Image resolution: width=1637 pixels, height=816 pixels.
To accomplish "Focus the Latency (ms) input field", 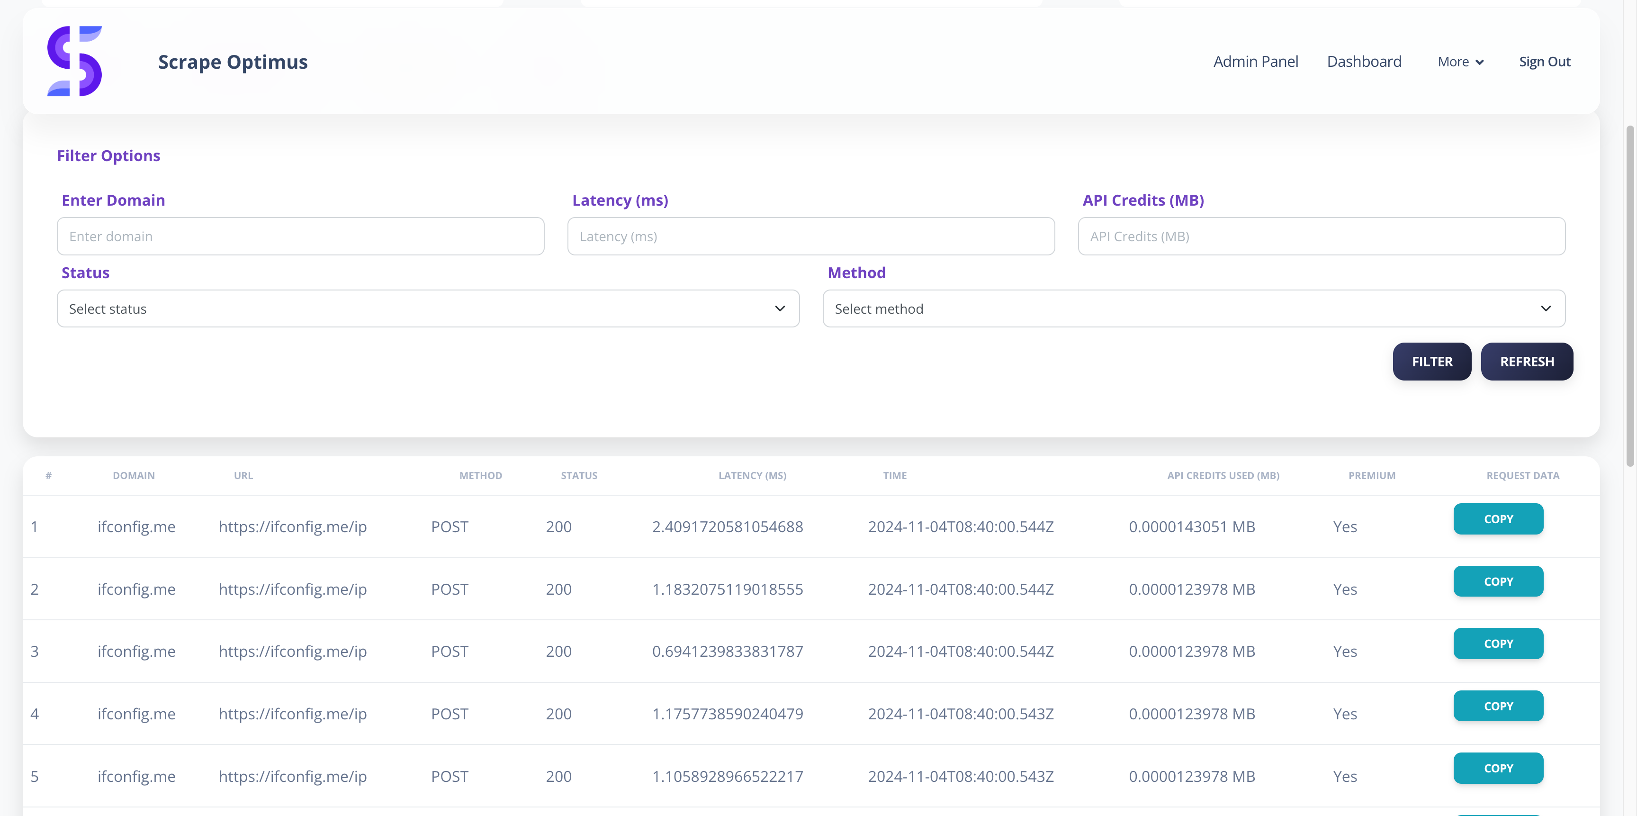I will point(811,236).
